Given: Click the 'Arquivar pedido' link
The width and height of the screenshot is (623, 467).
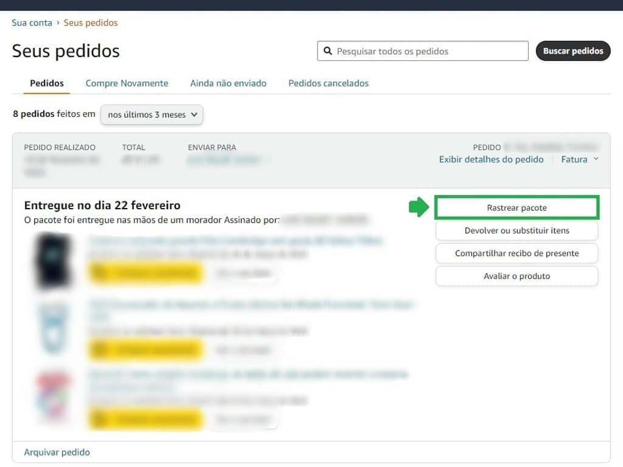Looking at the screenshot, I should pyautogui.click(x=57, y=452).
